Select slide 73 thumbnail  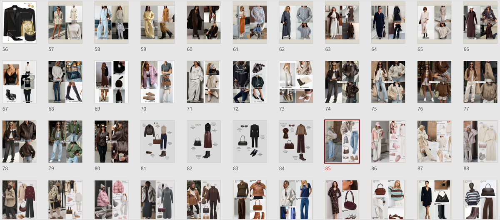click(x=296, y=82)
